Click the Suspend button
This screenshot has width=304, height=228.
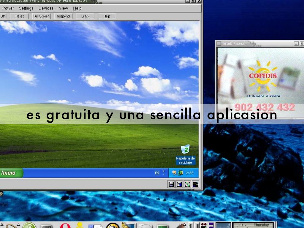tap(63, 16)
